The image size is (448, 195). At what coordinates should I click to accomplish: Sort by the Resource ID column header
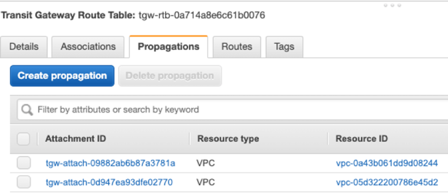click(x=362, y=139)
